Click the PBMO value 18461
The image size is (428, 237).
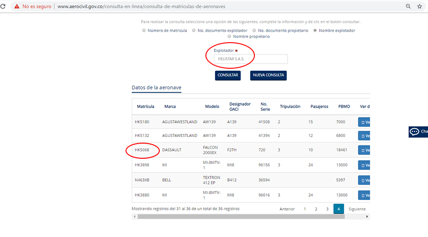click(341, 150)
